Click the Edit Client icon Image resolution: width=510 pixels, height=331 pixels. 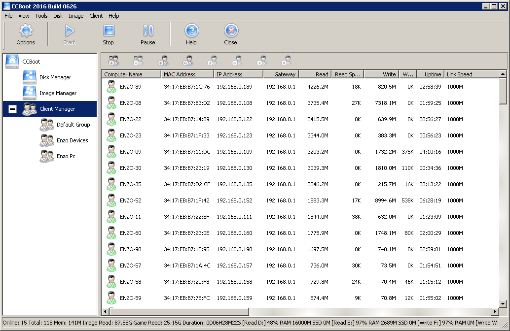click(x=212, y=60)
